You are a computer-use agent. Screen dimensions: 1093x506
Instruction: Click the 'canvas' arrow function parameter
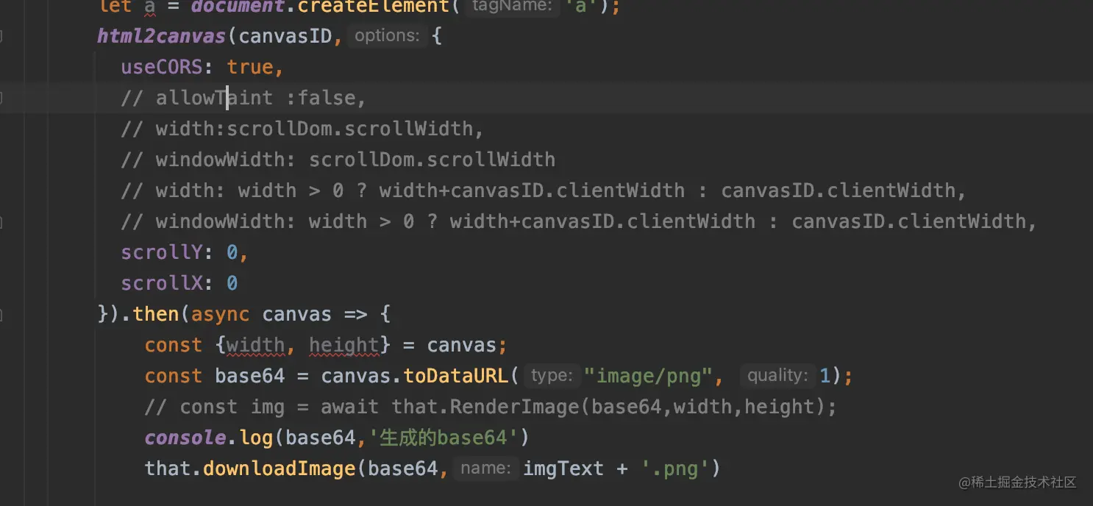click(x=297, y=314)
